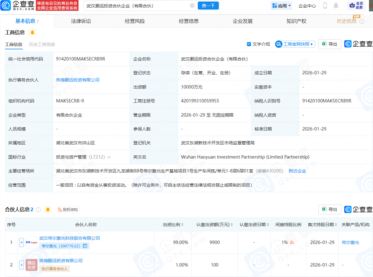Open the 文字介绍 text introduction
Viewport: 373px width, 277px height.
click(259, 44)
